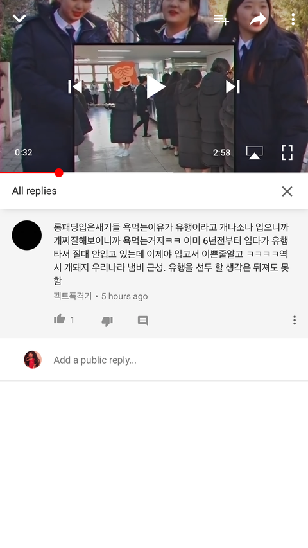Like the comment with thumbs up

coord(60,319)
